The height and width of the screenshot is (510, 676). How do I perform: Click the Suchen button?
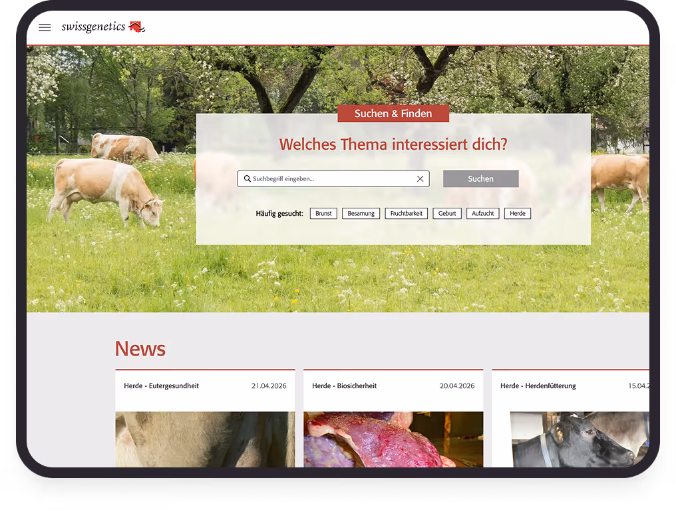(x=480, y=178)
